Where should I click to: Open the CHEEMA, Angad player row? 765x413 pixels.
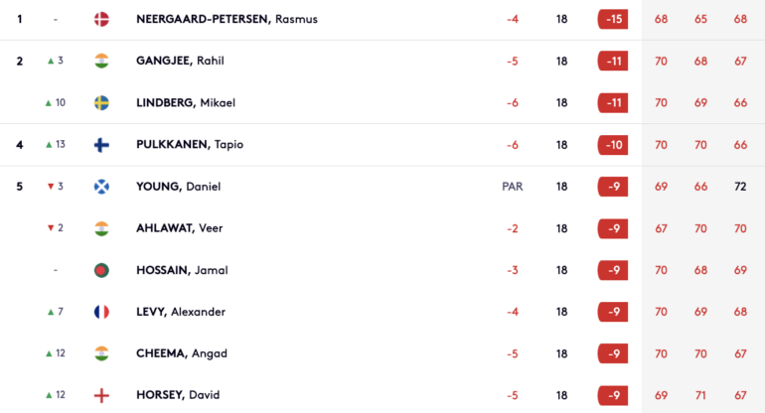coord(382,353)
